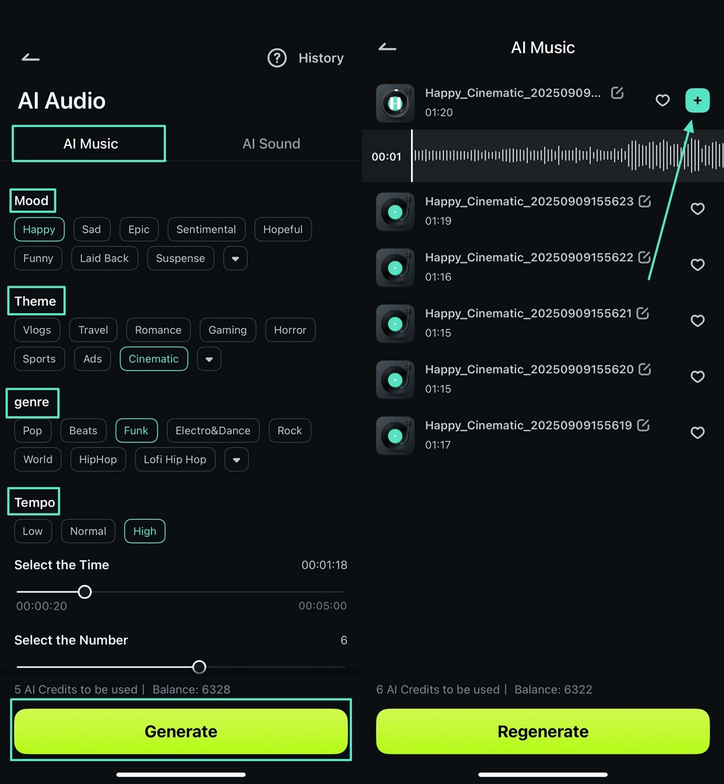Add the top Happy_Cinematic track with plus icon
This screenshot has height=784, width=724.
coord(697,100)
